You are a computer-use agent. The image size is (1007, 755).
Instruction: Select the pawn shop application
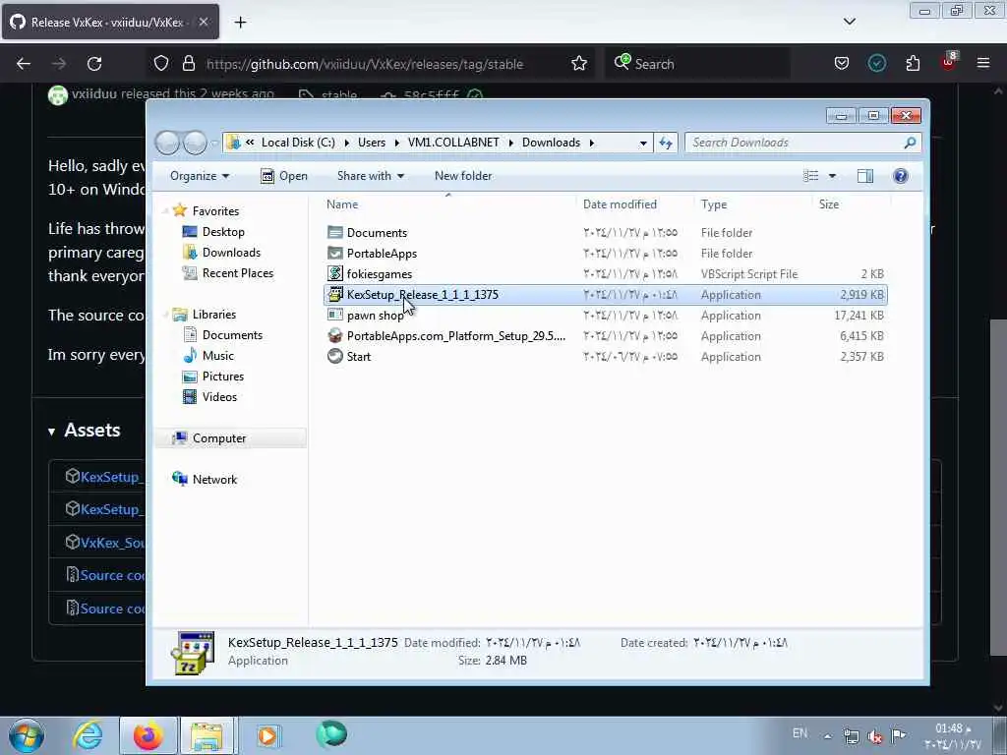pos(606,316)
